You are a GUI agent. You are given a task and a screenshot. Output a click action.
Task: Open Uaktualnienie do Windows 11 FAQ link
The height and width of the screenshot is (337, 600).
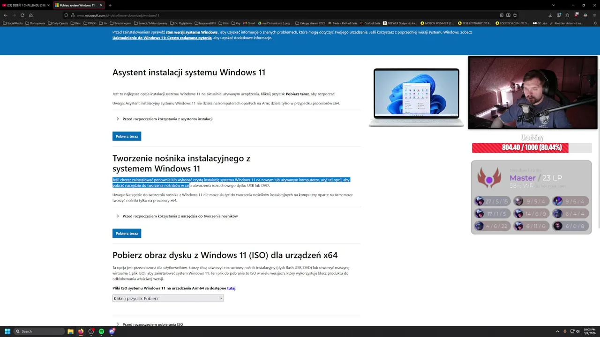pos(162,38)
